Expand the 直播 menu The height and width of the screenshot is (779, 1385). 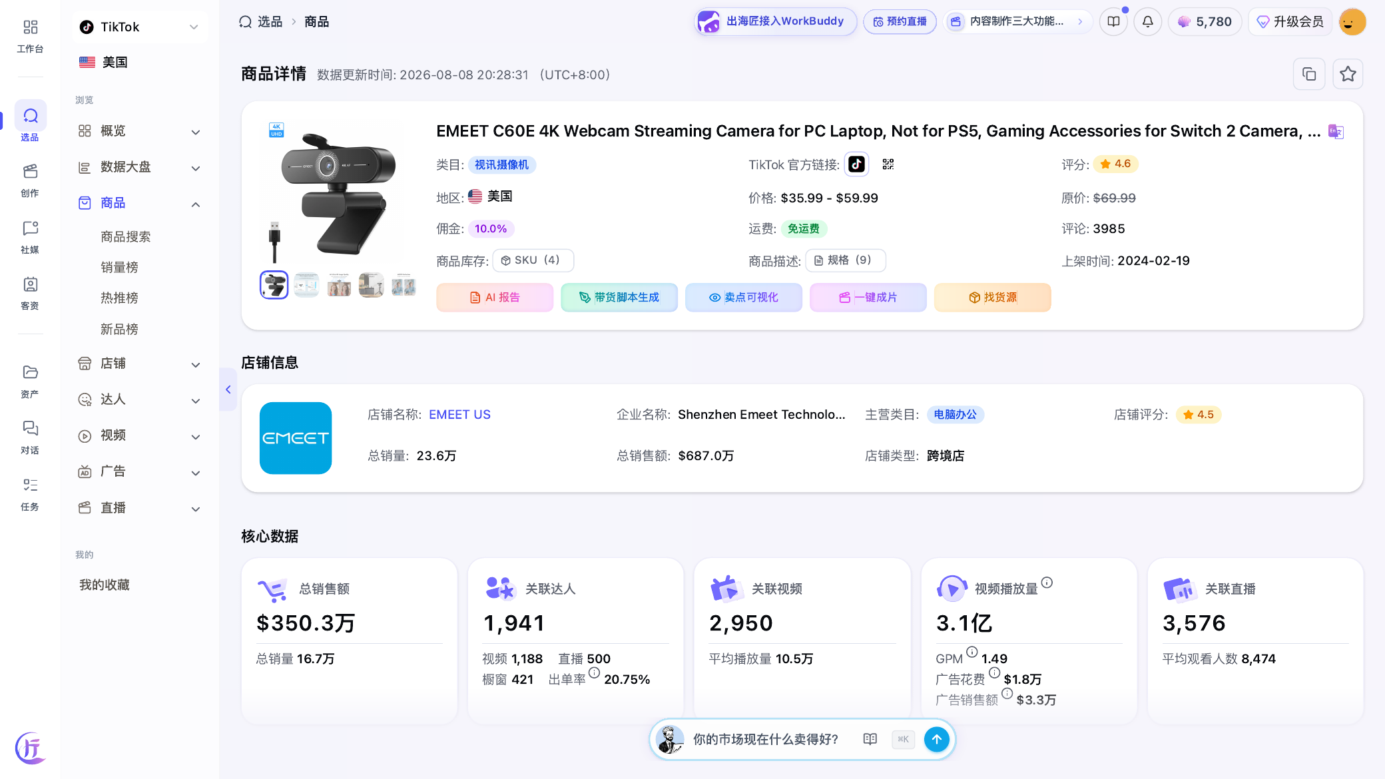point(140,508)
